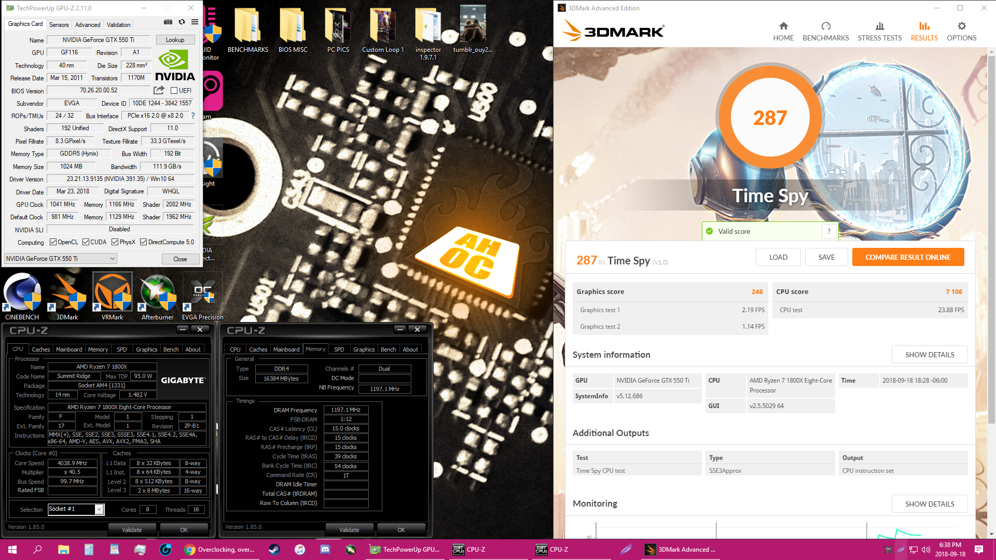Open Custom Loop 1 folder
996x560 pixels.
[x=383, y=30]
